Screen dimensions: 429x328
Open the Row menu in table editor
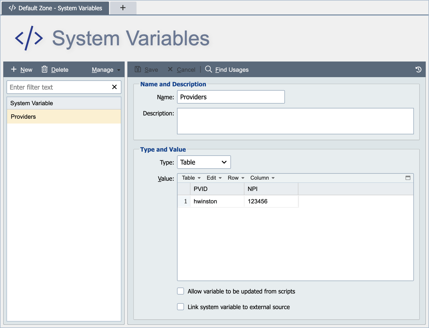236,178
